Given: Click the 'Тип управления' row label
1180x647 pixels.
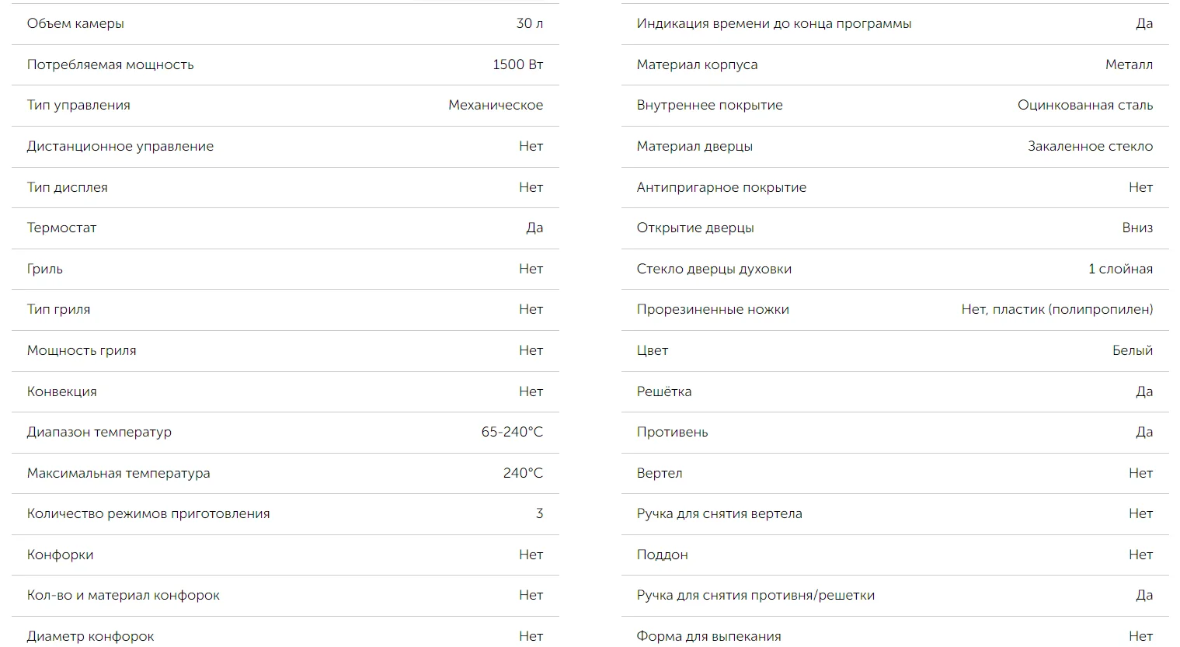Looking at the screenshot, I should pyautogui.click(x=78, y=105).
